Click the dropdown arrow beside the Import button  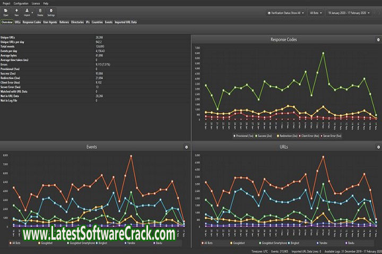pos(32,11)
